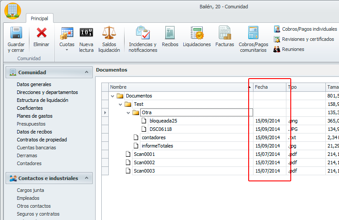Image resolution: width=339 pixels, height=220 pixels.
Task: Open Incidencias y notificaciones
Action: (143, 33)
